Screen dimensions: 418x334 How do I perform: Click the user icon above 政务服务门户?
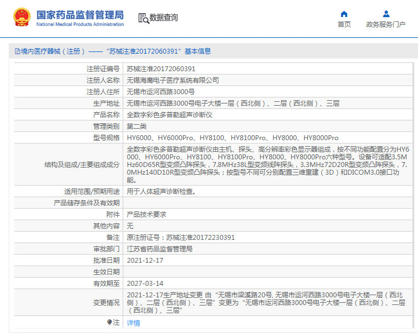386,14
